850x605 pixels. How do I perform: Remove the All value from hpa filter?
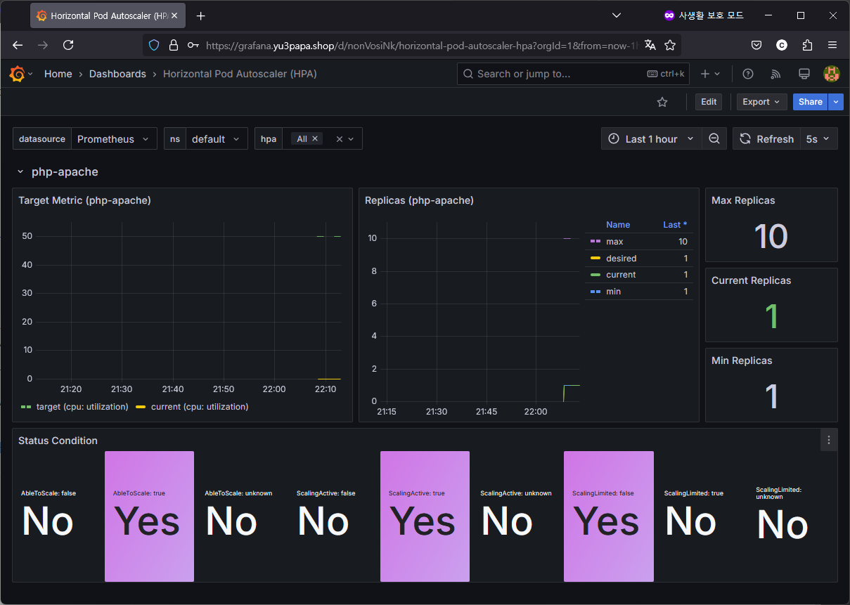(x=315, y=139)
